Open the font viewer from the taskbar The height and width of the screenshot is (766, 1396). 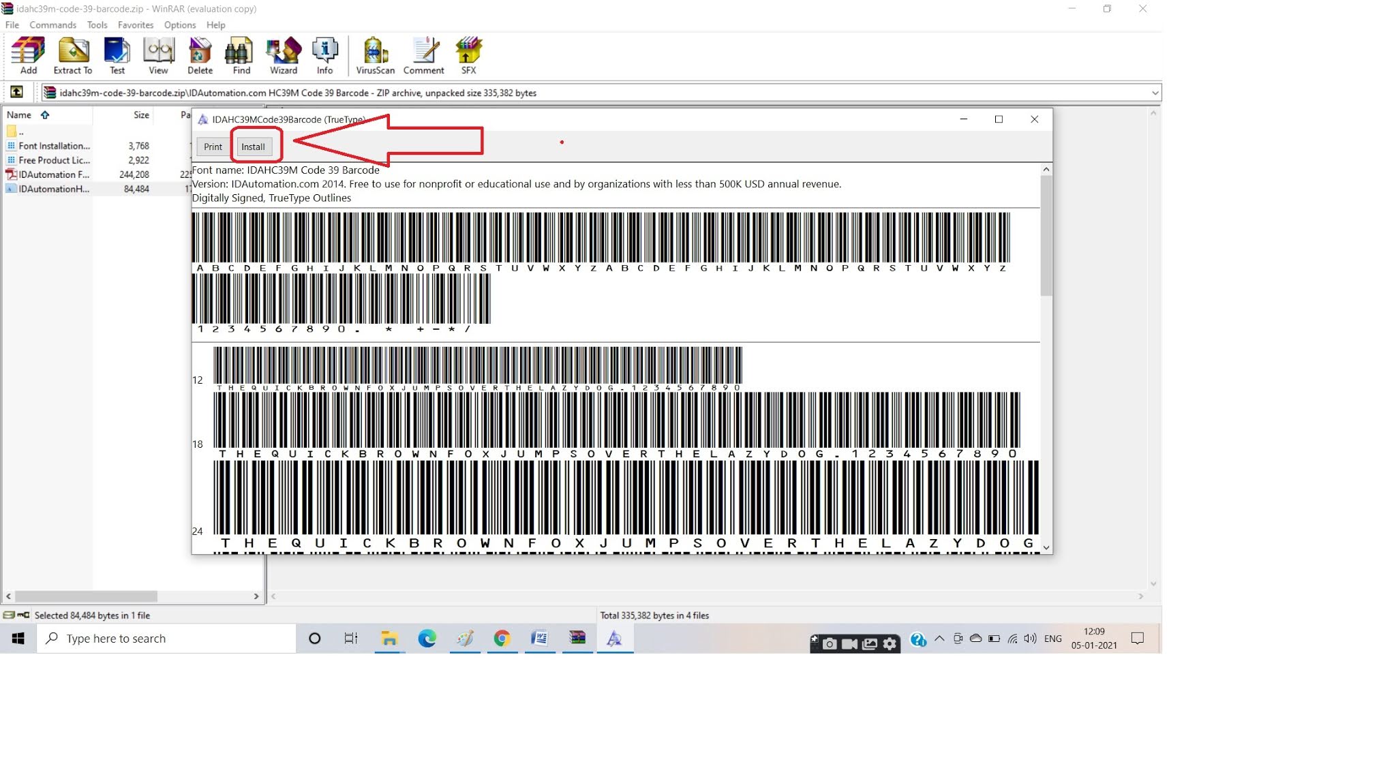(x=614, y=639)
